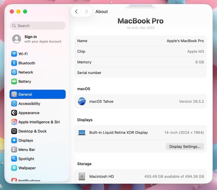Click Built-in Liquid Retina XDR Display text

[118, 133]
